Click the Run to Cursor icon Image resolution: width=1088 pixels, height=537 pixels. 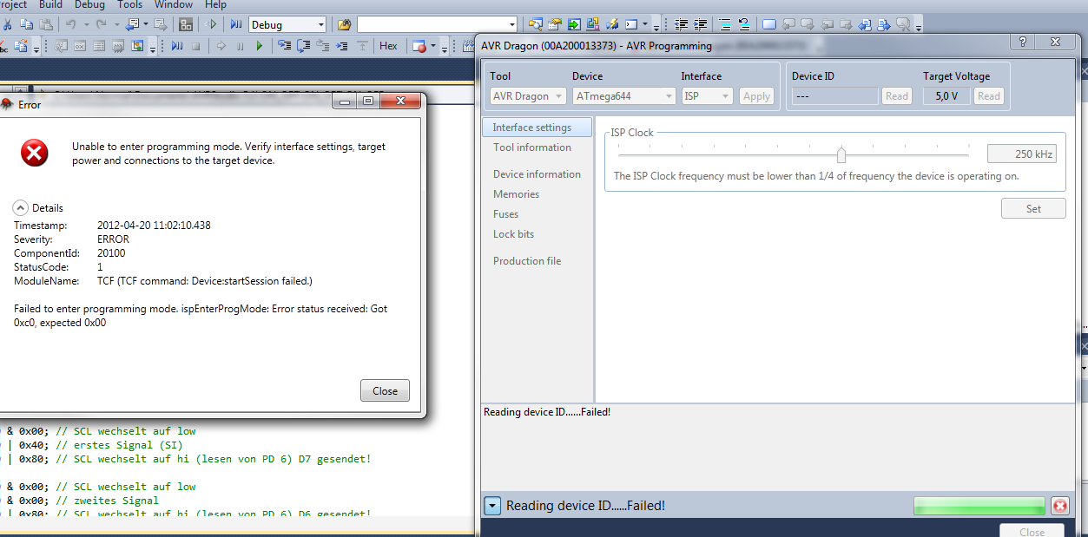coord(341,46)
